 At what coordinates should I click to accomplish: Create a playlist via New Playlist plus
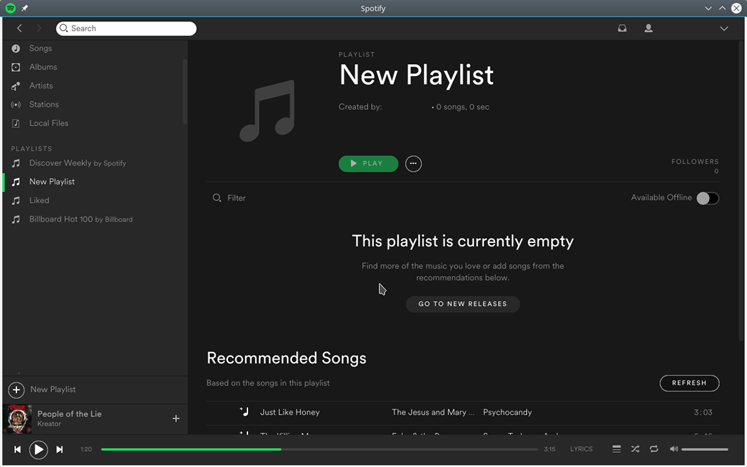[x=16, y=389]
